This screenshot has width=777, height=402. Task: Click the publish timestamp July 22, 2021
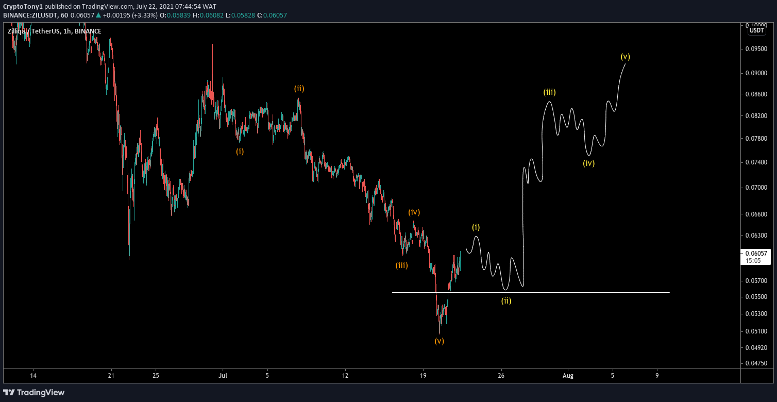[155, 7]
